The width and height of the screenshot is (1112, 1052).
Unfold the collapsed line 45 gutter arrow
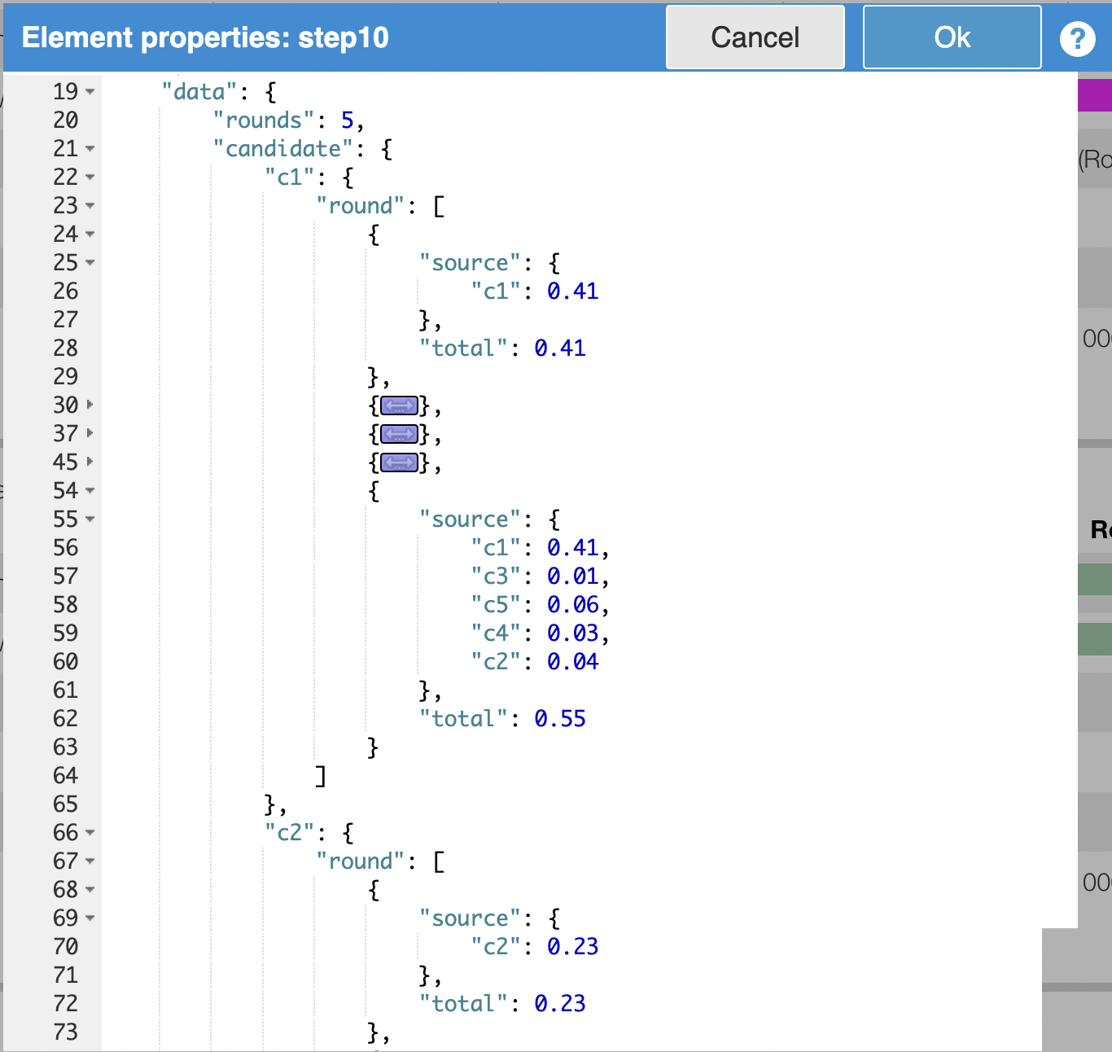90,462
